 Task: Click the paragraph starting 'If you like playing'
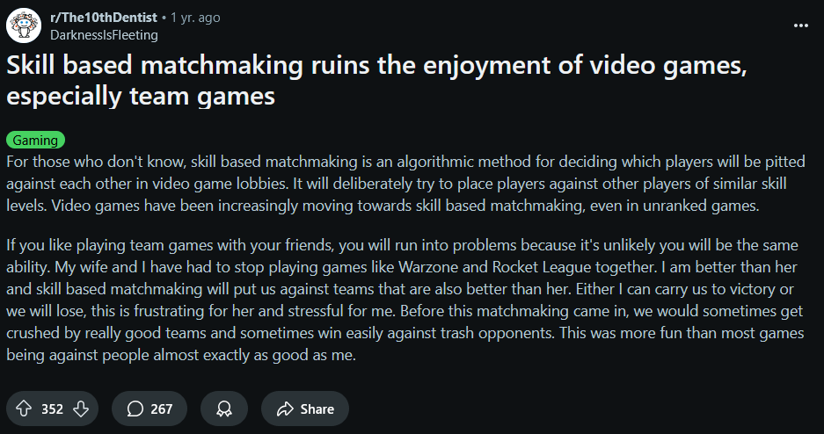pos(405,300)
